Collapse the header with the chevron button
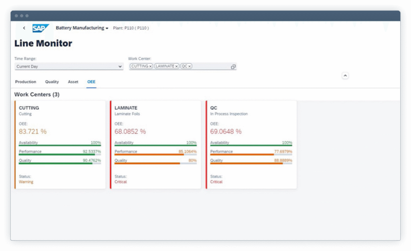The height and width of the screenshot is (251, 411). click(345, 76)
